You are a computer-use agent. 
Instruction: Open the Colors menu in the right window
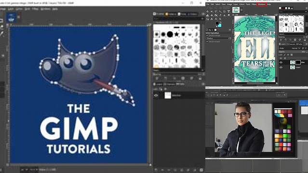click(242, 4)
